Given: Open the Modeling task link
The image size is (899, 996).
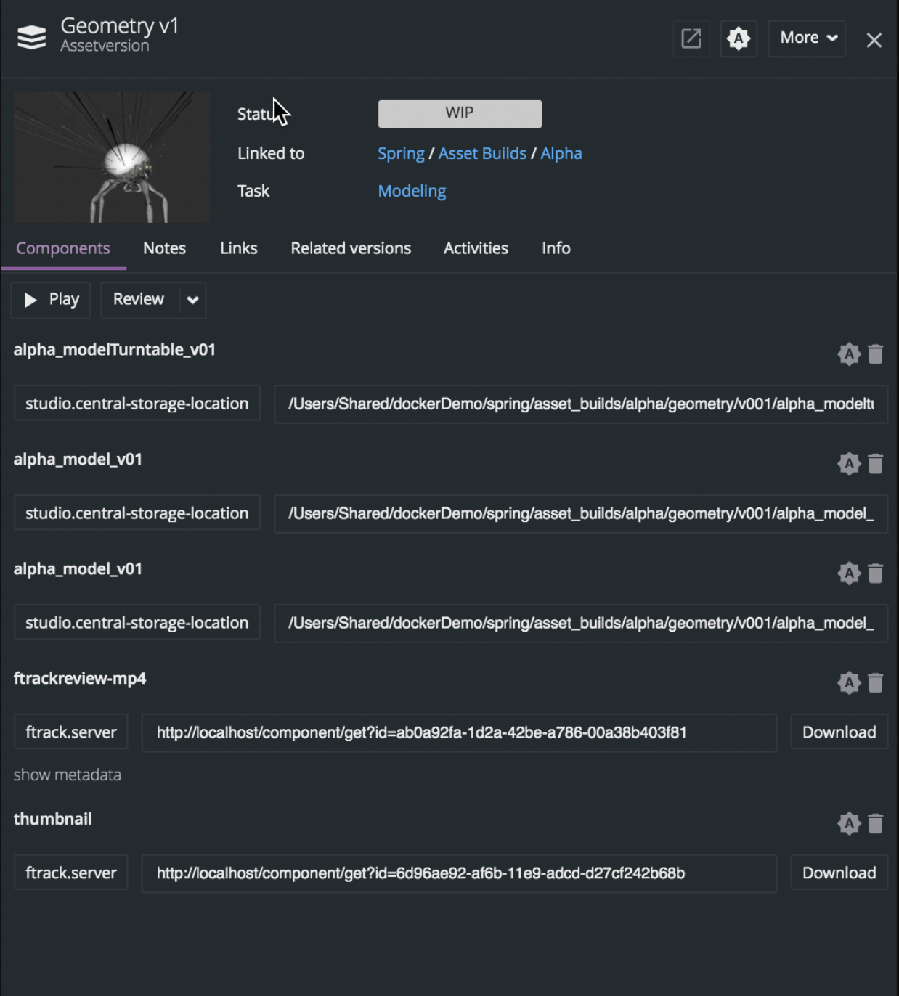Looking at the screenshot, I should [x=411, y=190].
